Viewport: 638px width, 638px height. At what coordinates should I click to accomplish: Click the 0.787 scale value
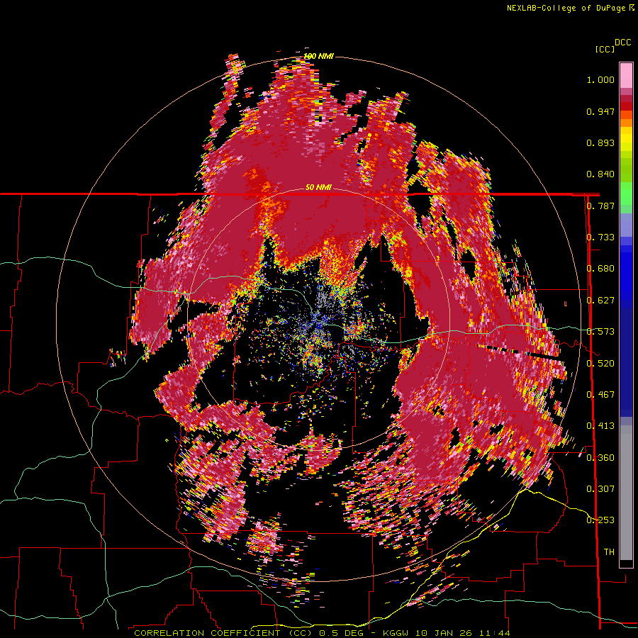(x=600, y=206)
